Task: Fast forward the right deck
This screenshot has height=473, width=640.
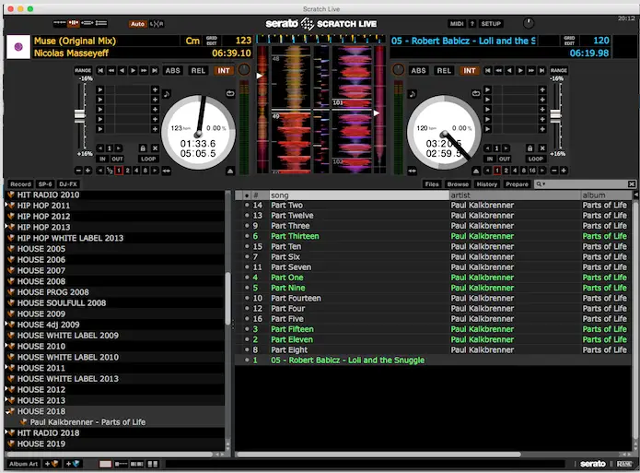Action: point(530,70)
